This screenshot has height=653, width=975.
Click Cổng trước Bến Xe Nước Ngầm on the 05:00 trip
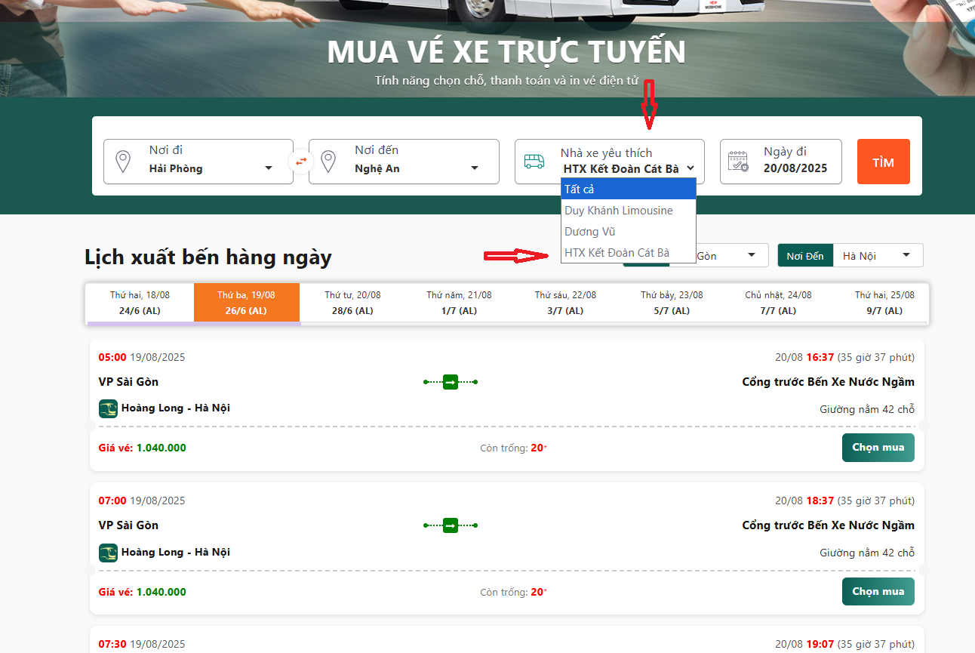829,382
